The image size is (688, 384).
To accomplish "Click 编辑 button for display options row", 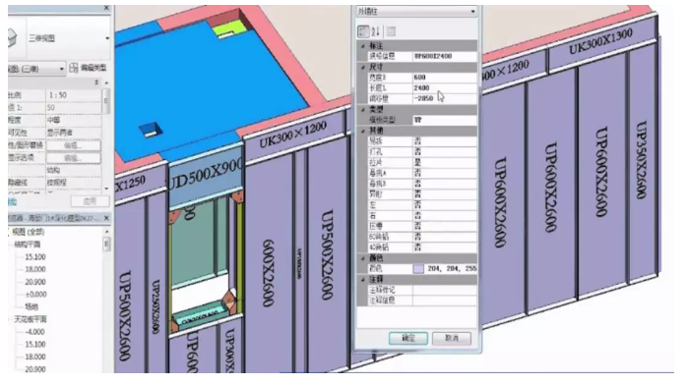I will (x=73, y=158).
